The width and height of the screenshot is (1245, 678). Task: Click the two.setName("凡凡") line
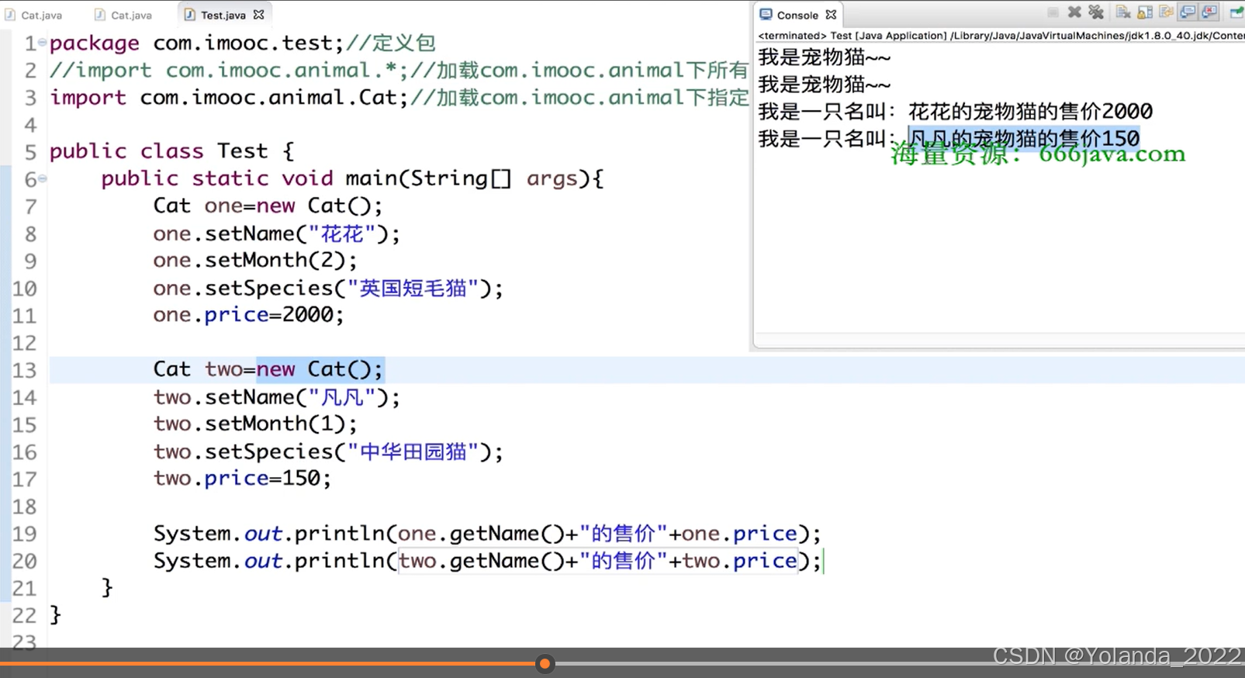pos(276,397)
